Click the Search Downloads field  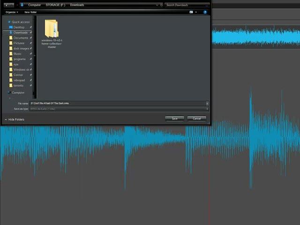pos(187,5)
